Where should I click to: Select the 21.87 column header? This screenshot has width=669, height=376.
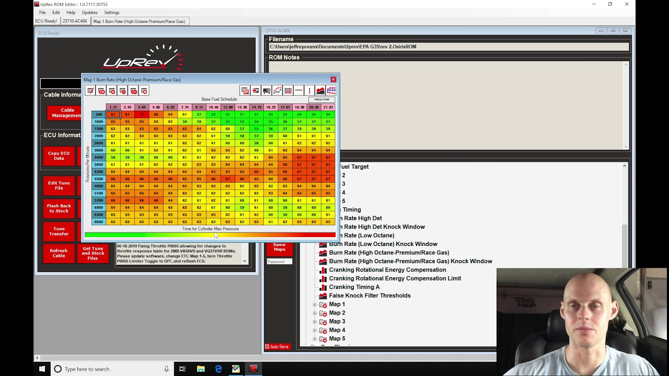point(328,107)
